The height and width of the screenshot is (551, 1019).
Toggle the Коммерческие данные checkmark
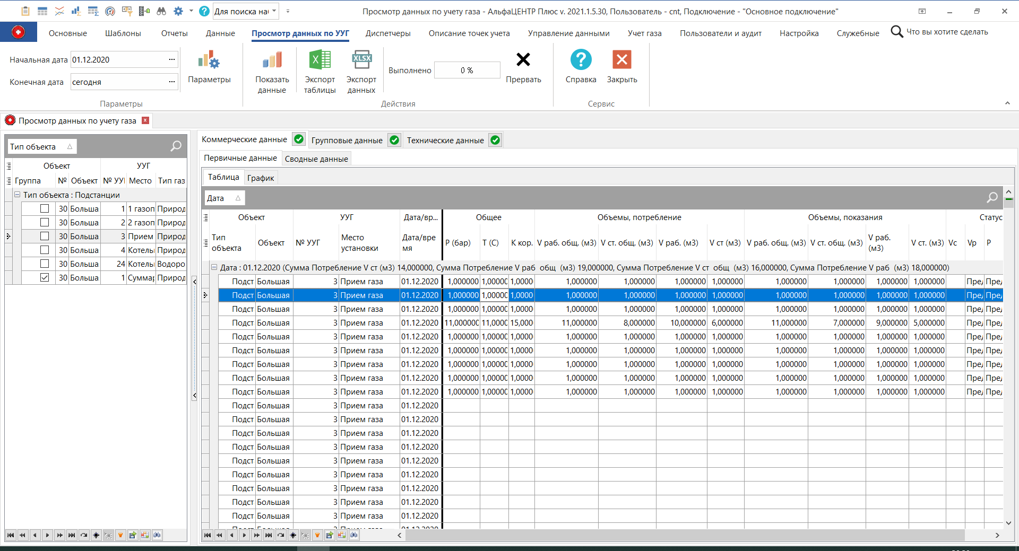tap(299, 139)
